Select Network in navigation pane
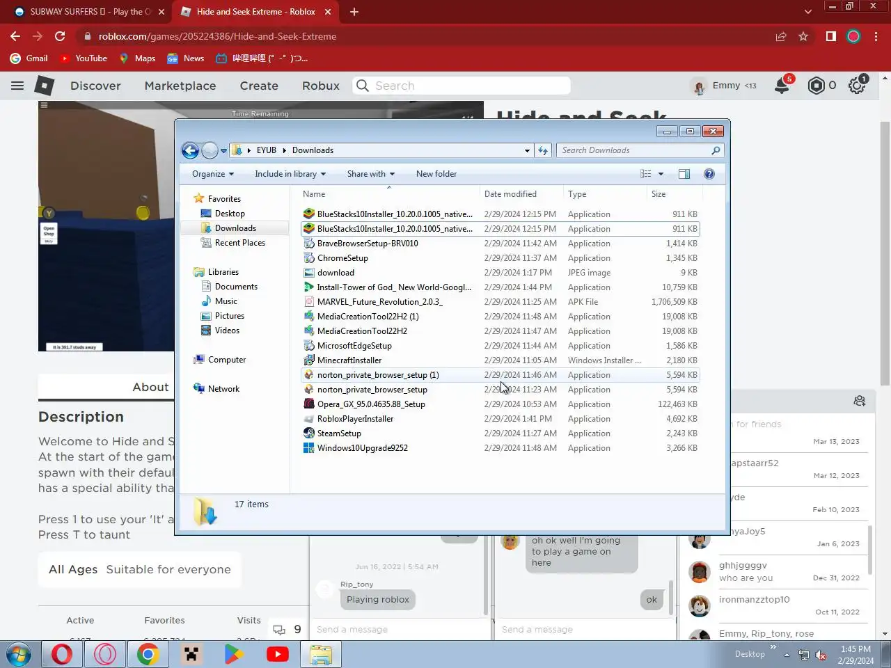891x668 pixels. (x=223, y=389)
